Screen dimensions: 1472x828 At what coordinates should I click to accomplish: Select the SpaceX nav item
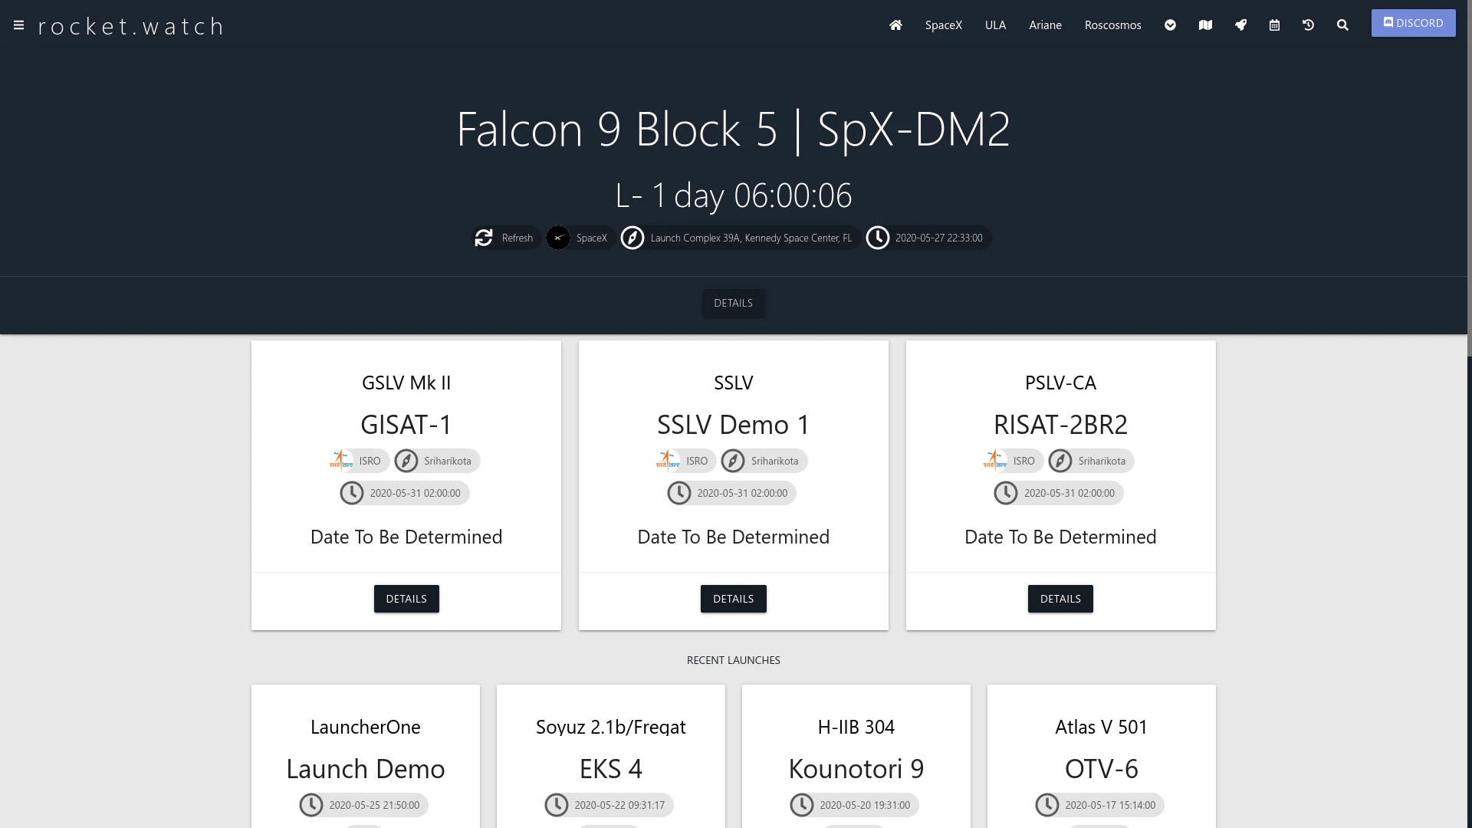click(943, 25)
